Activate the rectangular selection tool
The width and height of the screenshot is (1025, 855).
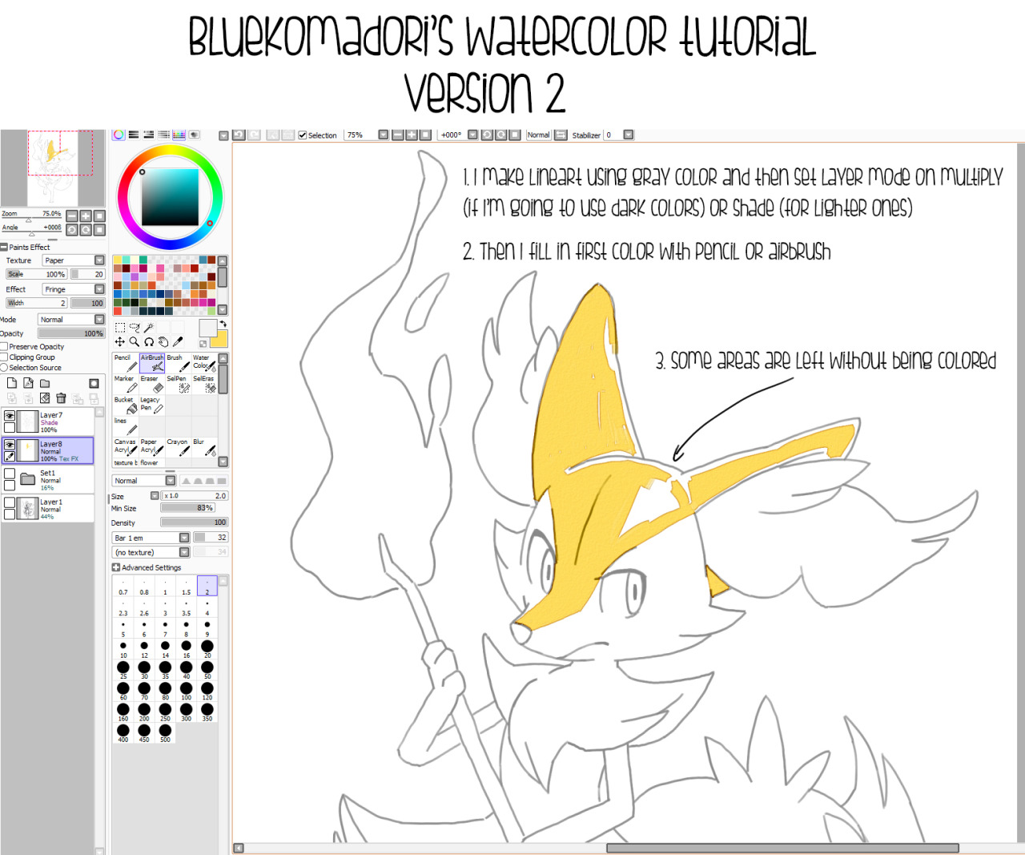click(120, 327)
